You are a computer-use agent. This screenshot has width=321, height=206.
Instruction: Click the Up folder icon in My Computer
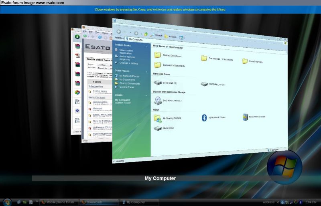coord(146,34)
